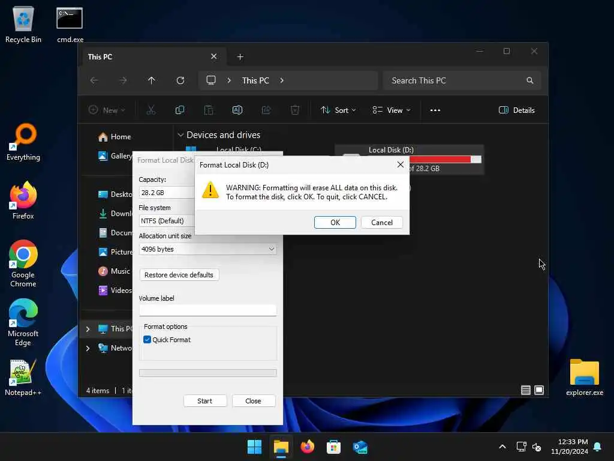Click the Capacity 28.2 GB box

167,193
